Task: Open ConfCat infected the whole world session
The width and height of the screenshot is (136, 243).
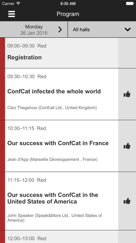Action: point(54,91)
